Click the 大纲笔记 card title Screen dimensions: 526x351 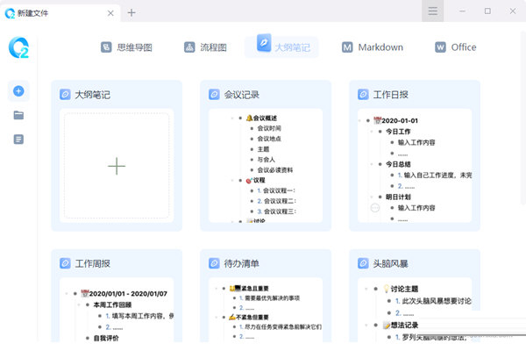coord(93,95)
